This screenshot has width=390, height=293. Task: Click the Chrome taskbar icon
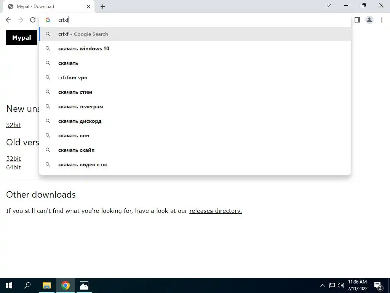pos(66,285)
